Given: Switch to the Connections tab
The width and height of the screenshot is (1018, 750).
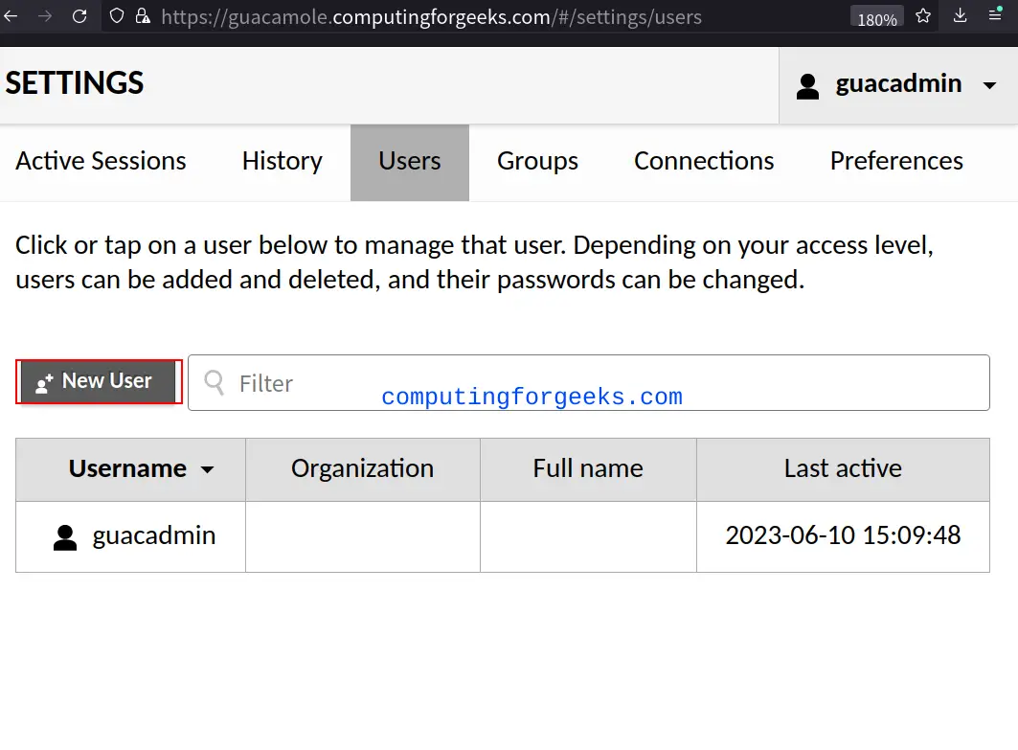Looking at the screenshot, I should (x=704, y=161).
